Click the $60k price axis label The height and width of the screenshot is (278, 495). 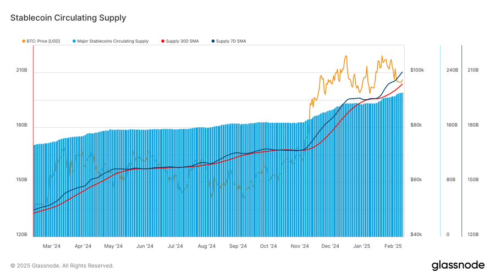point(416,180)
